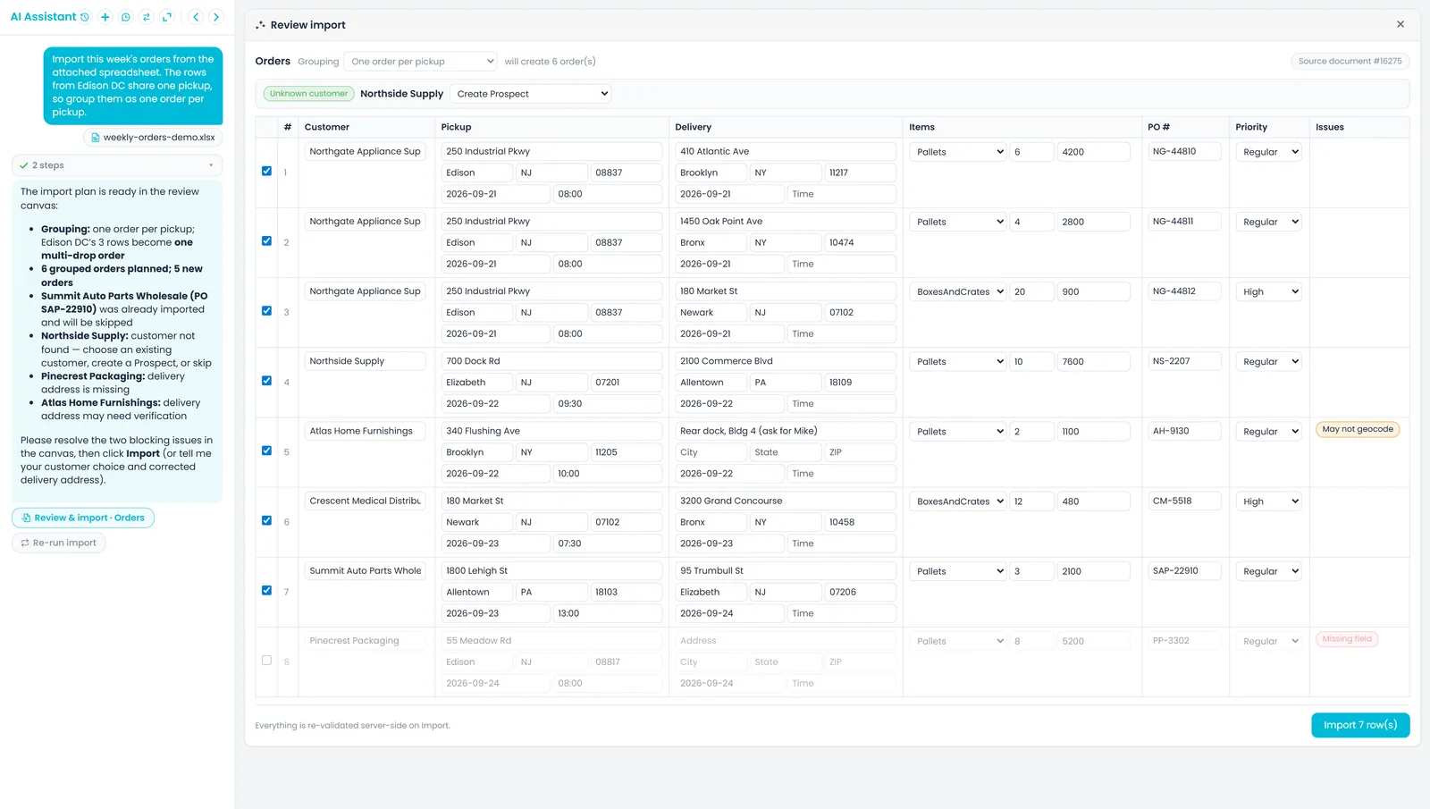
Task: Click PO number field NS-2207
Action: click(x=1184, y=361)
